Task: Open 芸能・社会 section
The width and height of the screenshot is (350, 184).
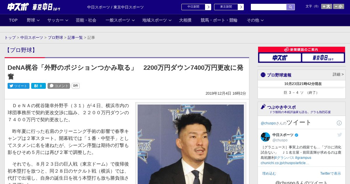Action: click(x=86, y=20)
